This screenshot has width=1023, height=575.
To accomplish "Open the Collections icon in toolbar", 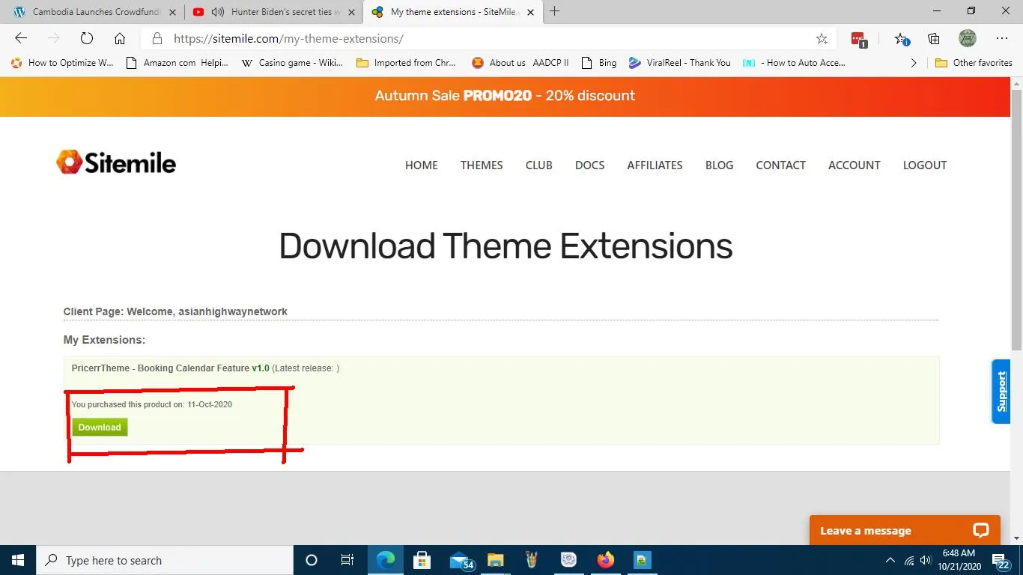I will (934, 39).
